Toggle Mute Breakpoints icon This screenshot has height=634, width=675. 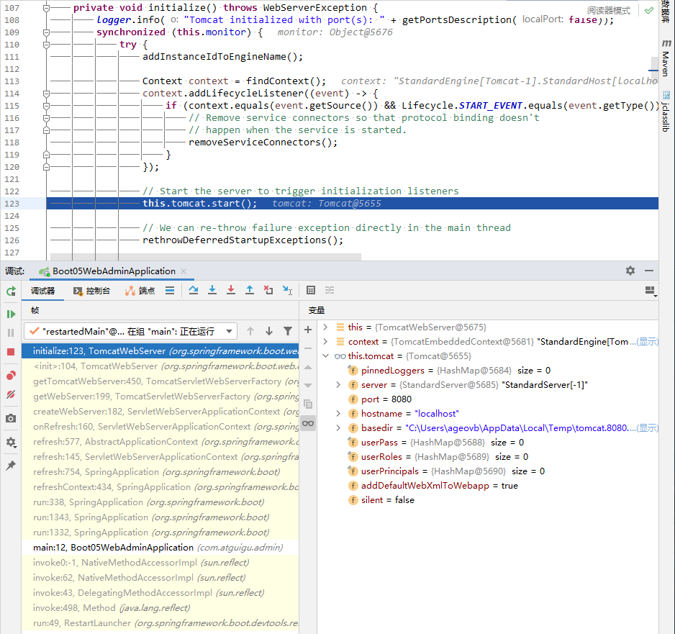[11, 394]
